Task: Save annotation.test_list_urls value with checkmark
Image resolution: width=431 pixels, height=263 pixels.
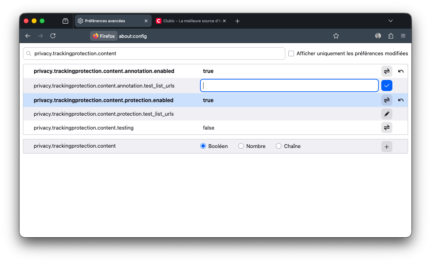Action: click(386, 85)
